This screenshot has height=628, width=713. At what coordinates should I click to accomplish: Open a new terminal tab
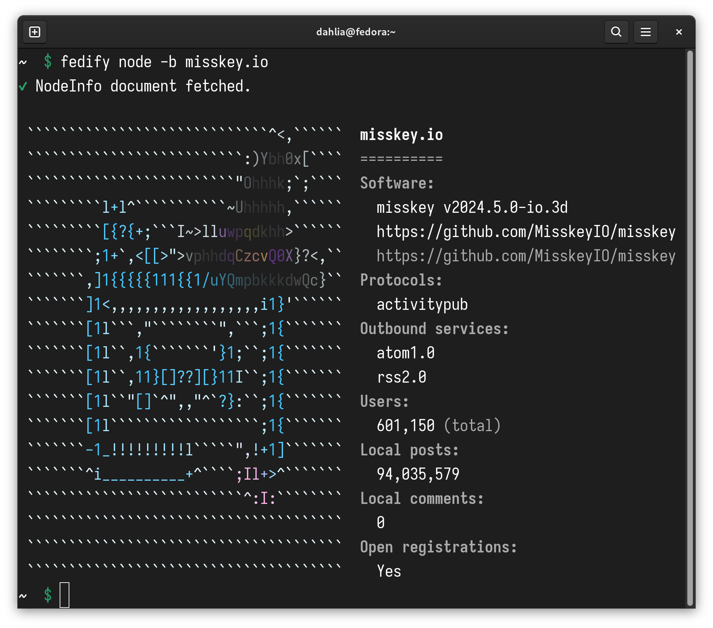pos(35,32)
